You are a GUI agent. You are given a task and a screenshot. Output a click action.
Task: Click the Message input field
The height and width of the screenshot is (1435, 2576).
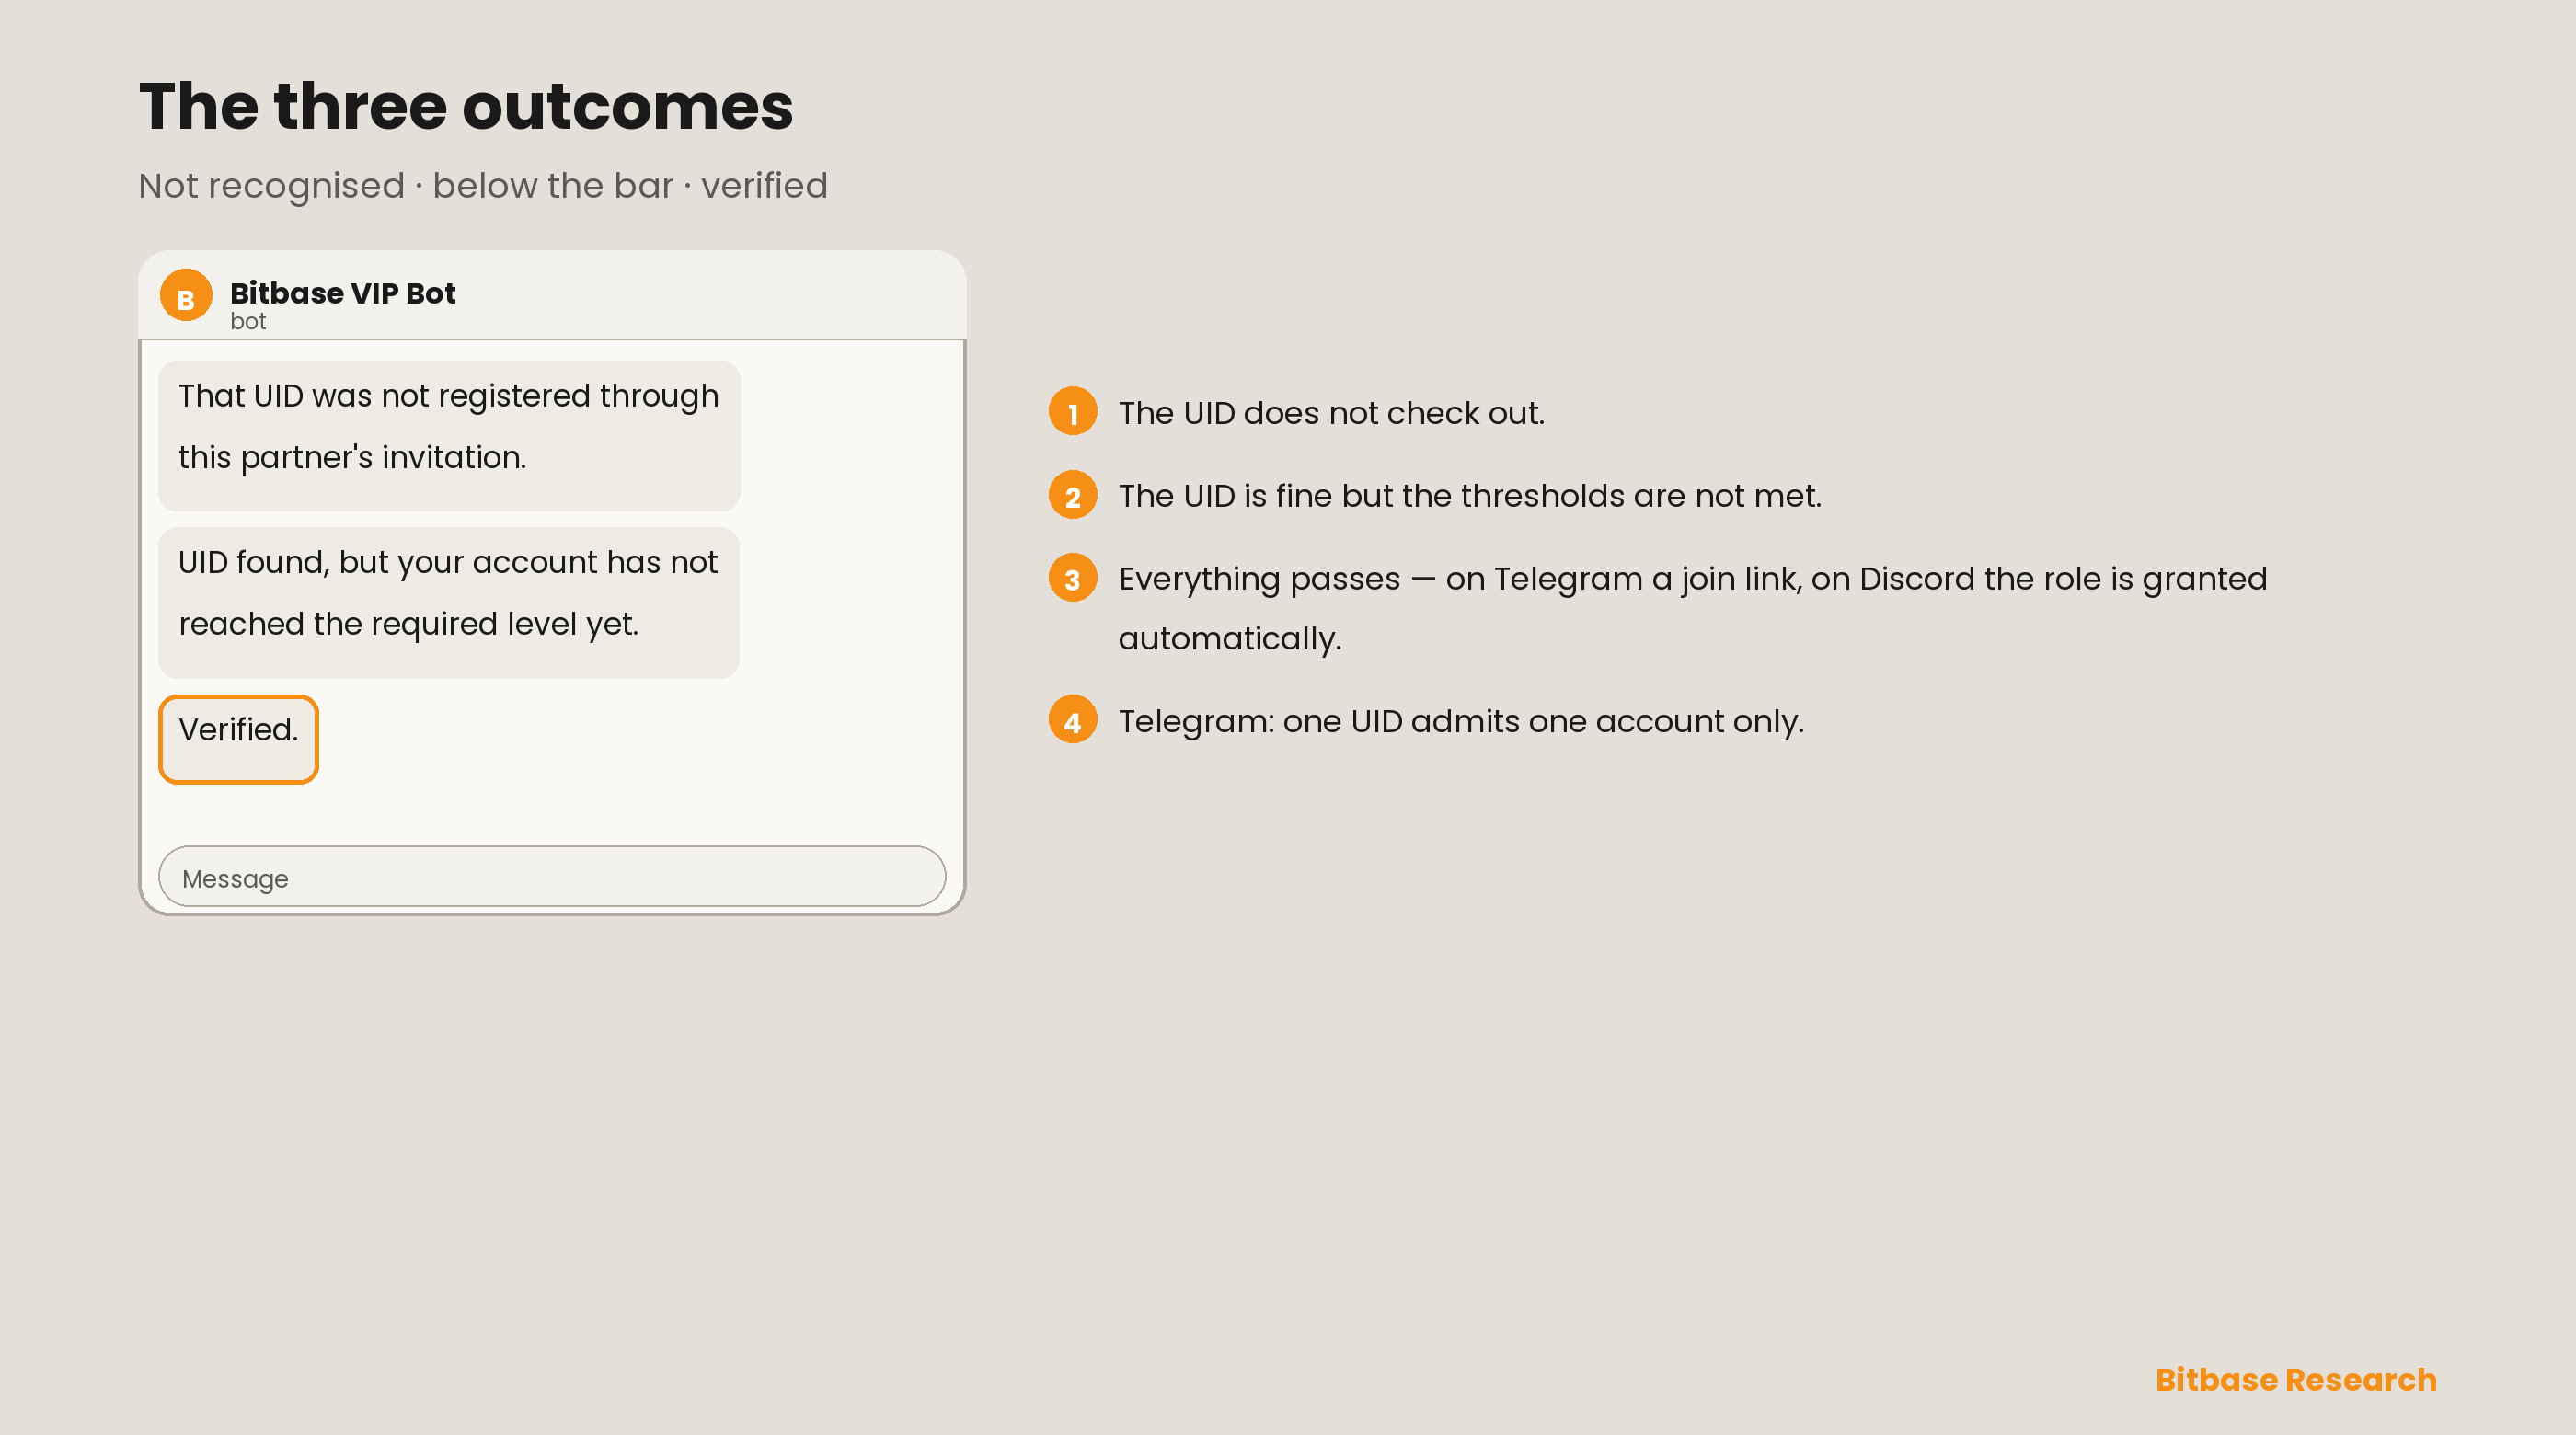tap(552, 877)
